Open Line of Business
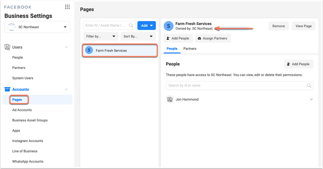Screen dimensions: 323x169 25,151
